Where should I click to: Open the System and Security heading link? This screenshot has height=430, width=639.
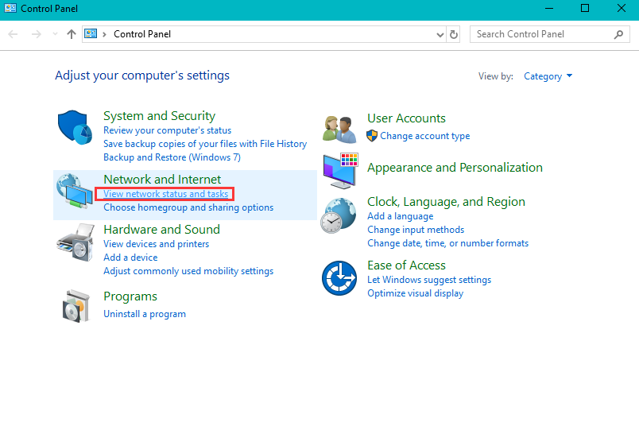159,116
